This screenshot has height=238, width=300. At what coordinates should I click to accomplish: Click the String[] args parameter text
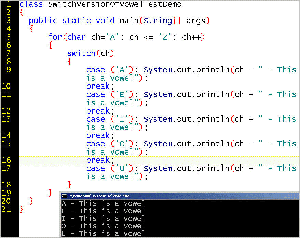coord(176,21)
